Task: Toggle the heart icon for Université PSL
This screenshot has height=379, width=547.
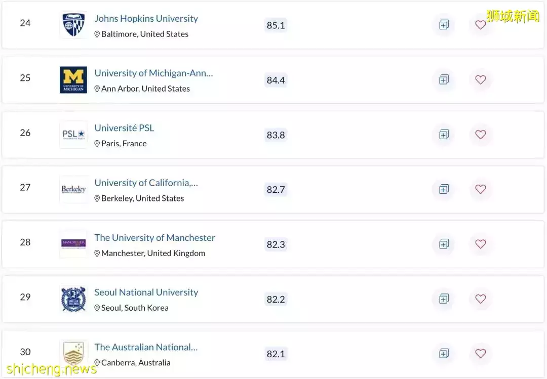Action: [480, 135]
